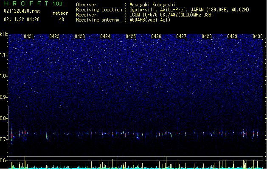Click the 0428 time marker
Screen dimensions: 267x169
click(x=207, y=36)
